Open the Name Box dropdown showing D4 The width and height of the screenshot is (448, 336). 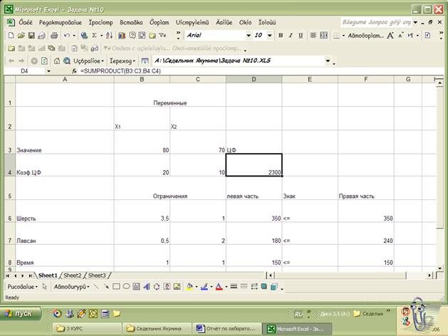48,71
